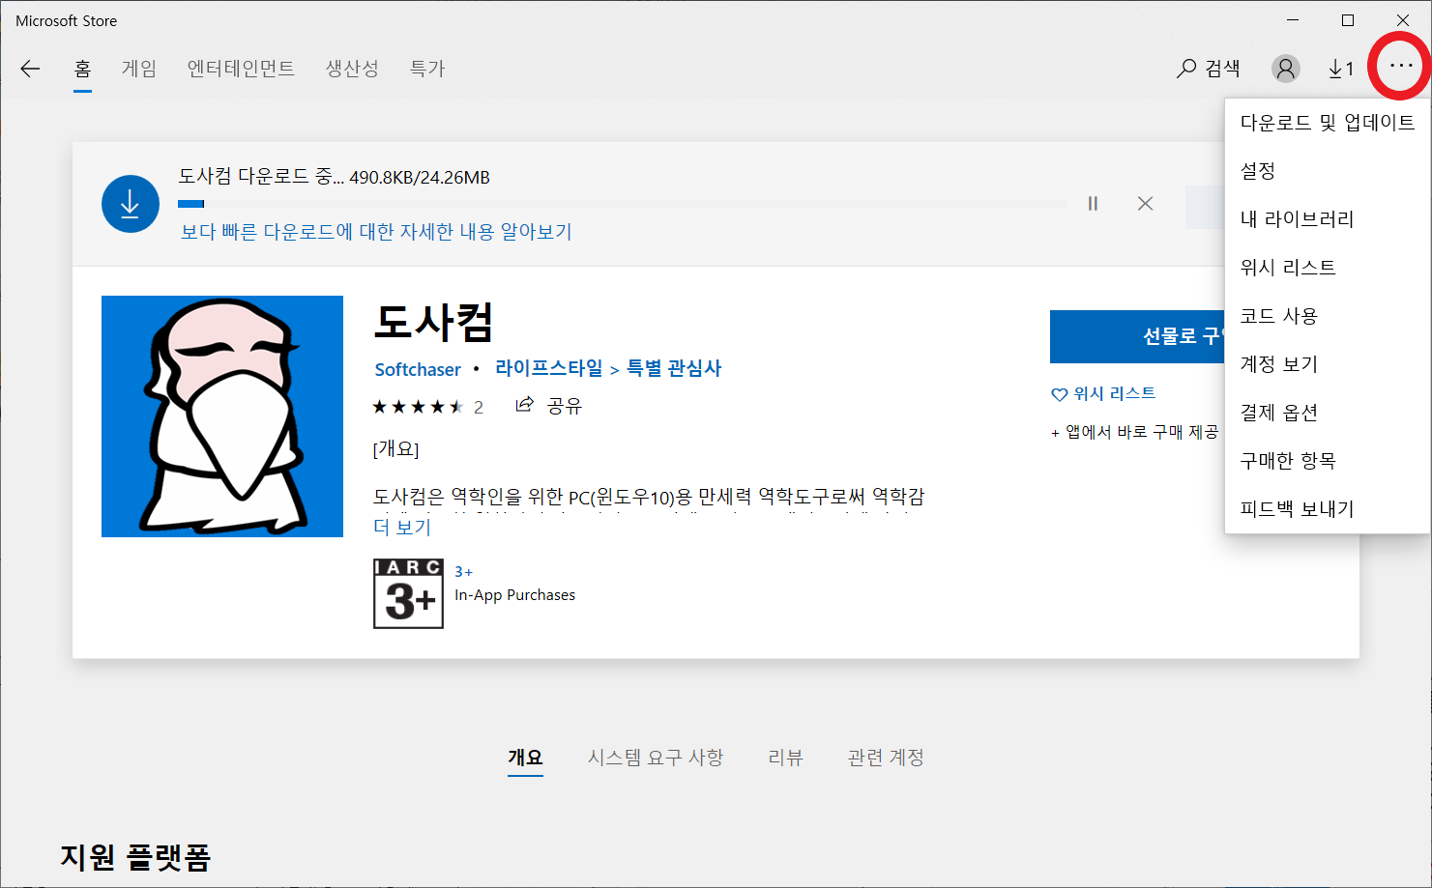
Task: Click the 3+ rating link
Action: [x=464, y=572]
